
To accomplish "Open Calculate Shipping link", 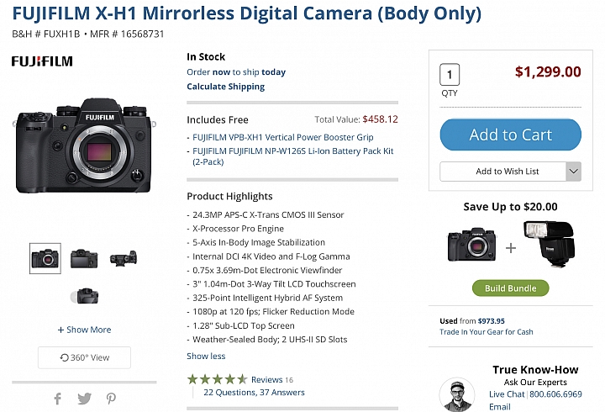I will (226, 87).
